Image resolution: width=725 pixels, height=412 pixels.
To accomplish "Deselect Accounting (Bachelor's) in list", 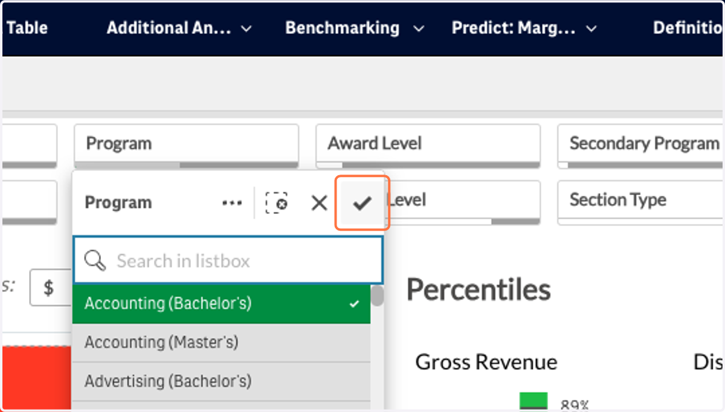I will point(221,303).
